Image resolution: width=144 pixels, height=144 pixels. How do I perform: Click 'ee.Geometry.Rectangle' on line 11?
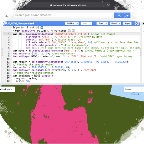tap(47, 62)
